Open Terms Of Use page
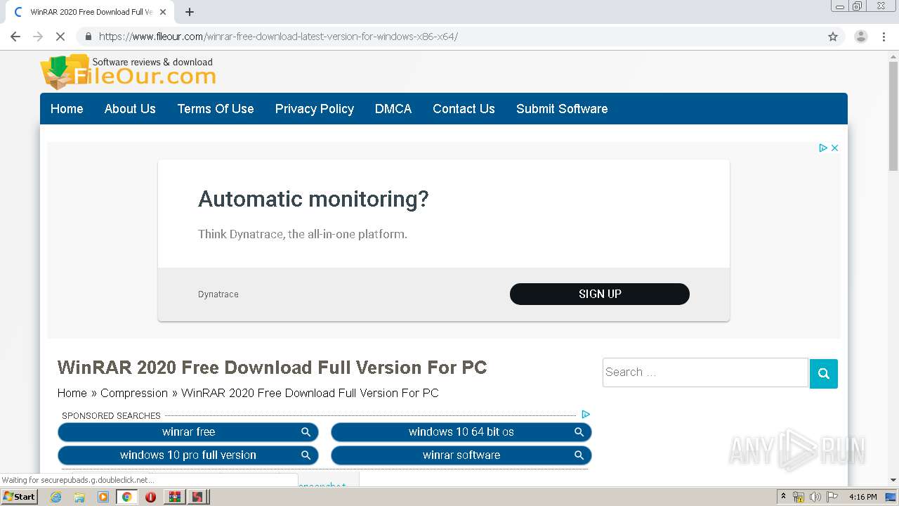This screenshot has height=506, width=899. point(216,109)
